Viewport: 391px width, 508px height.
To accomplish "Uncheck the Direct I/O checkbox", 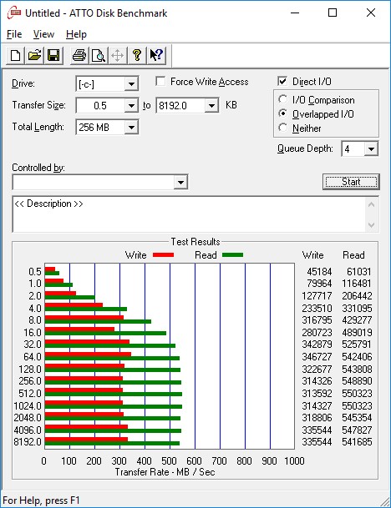I will (282, 81).
